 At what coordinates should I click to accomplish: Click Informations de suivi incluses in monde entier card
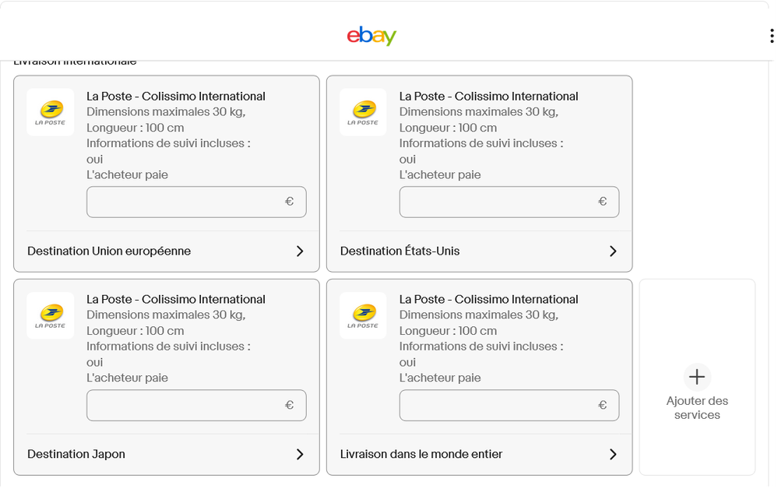click(481, 347)
